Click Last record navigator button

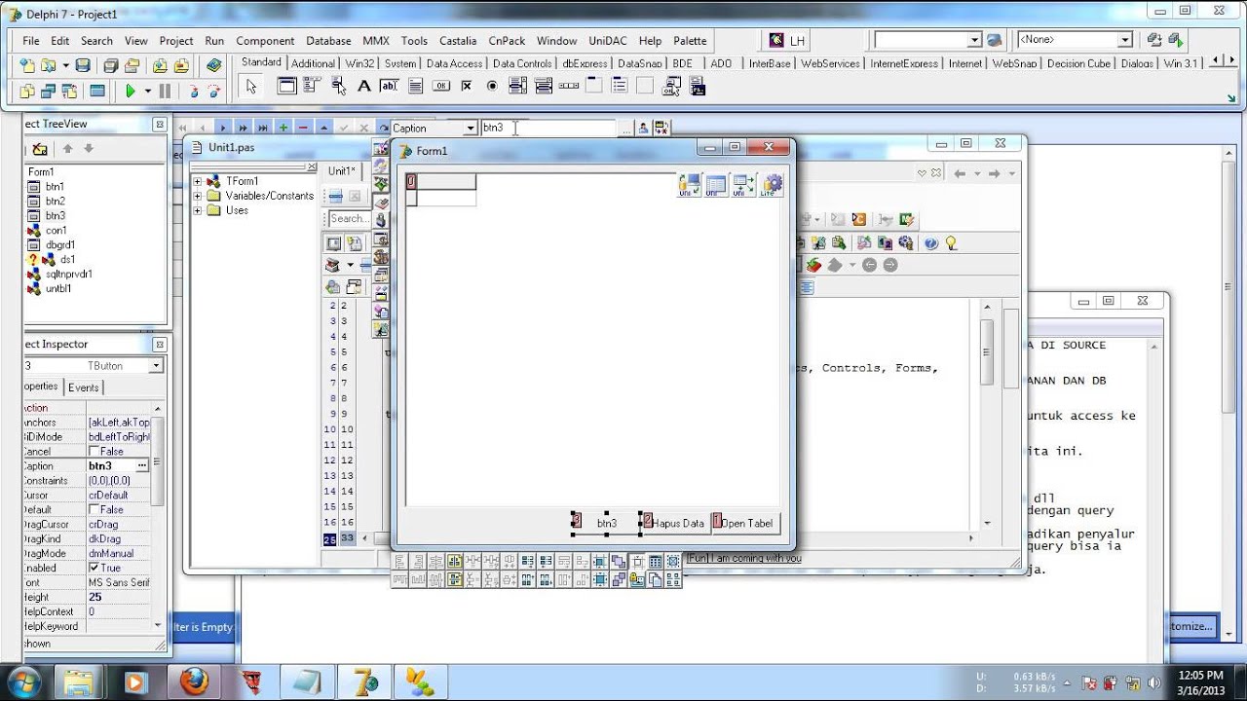click(x=262, y=128)
